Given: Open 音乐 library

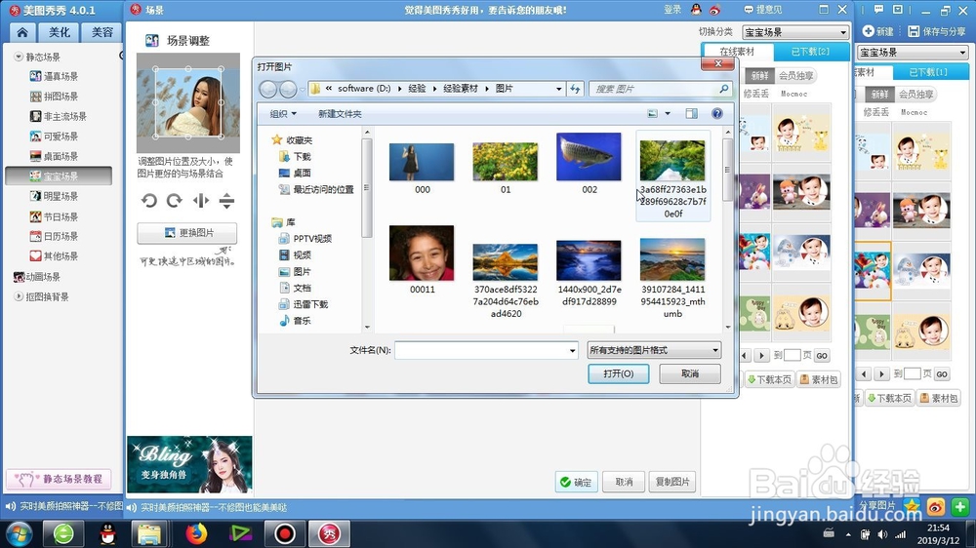Looking at the screenshot, I should pos(296,321).
